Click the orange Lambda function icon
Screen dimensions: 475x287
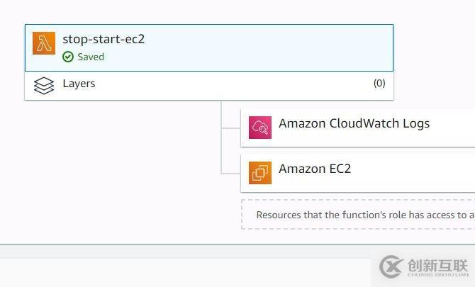(x=44, y=43)
